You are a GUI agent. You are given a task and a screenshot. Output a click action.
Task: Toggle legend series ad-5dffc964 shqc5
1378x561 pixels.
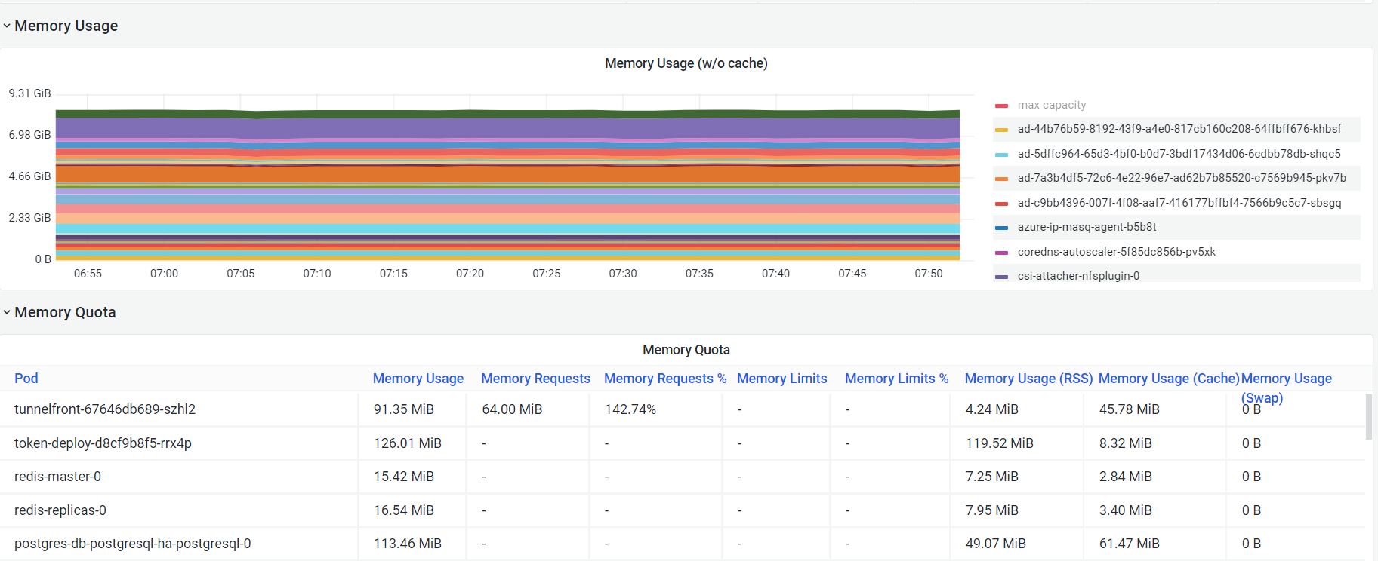point(1179,154)
